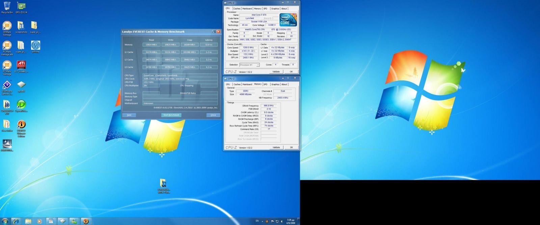
Task: Open the taskbar clock showing 7:28
Action: point(290,221)
